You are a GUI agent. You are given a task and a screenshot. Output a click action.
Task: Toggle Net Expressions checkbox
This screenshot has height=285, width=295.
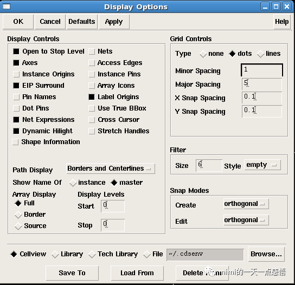(x=16, y=120)
